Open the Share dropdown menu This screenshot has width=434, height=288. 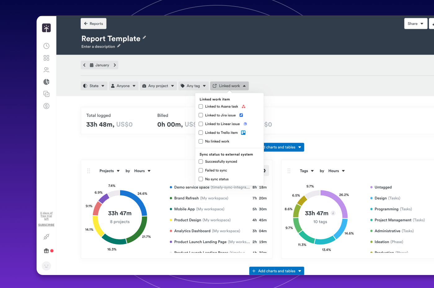[415, 24]
